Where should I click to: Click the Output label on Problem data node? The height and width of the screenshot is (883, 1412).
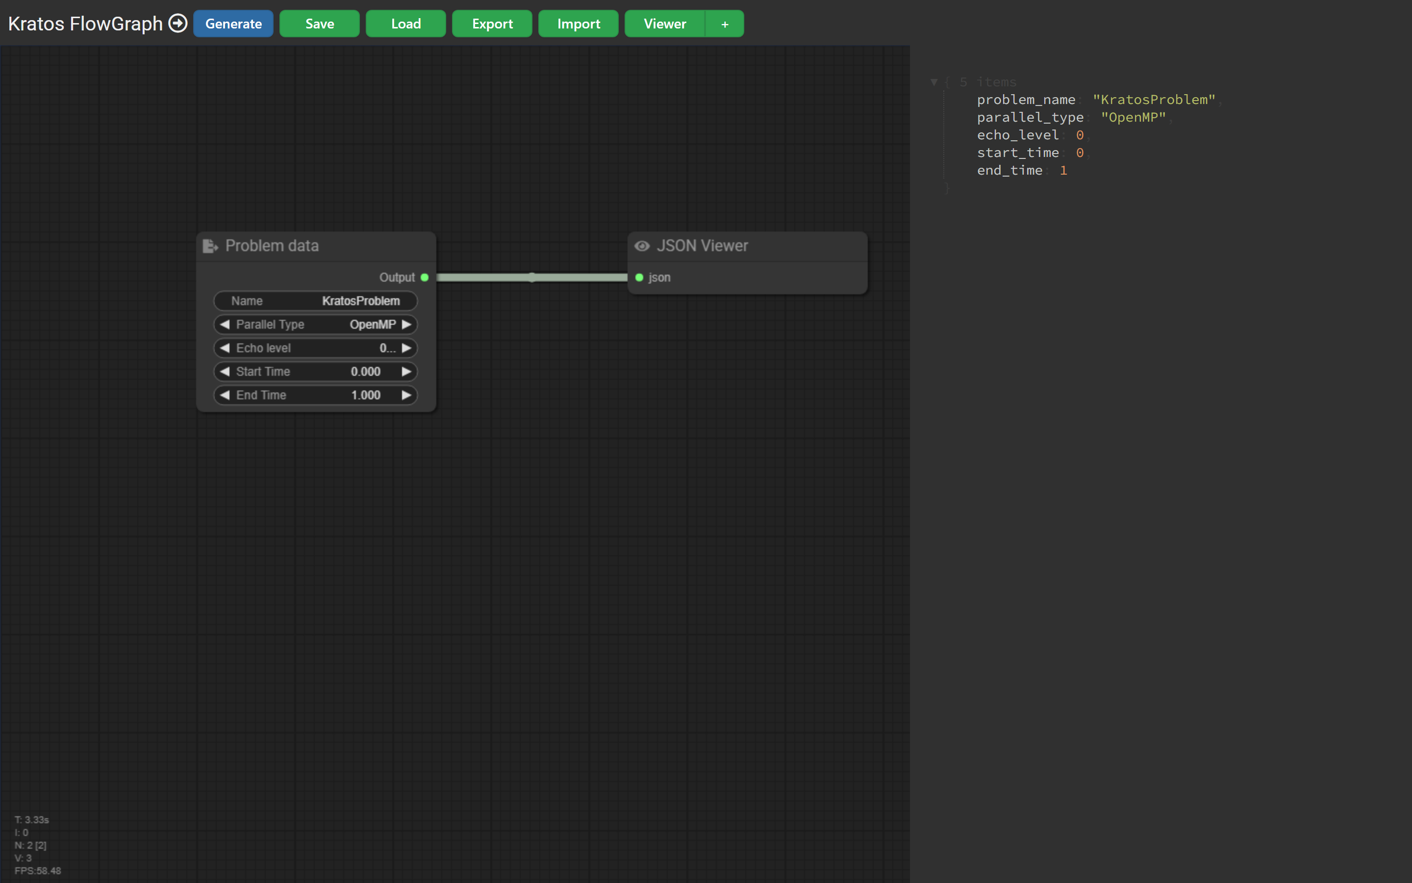(x=397, y=277)
